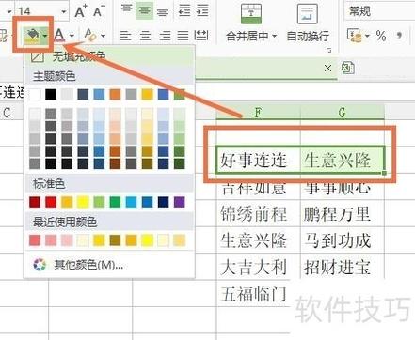The width and height of the screenshot is (415, 340).
Task: Open the fill color dropdown arrow
Action: tap(45, 36)
